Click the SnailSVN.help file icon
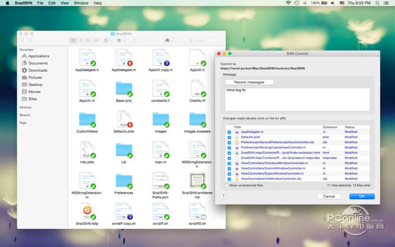 coord(87,212)
